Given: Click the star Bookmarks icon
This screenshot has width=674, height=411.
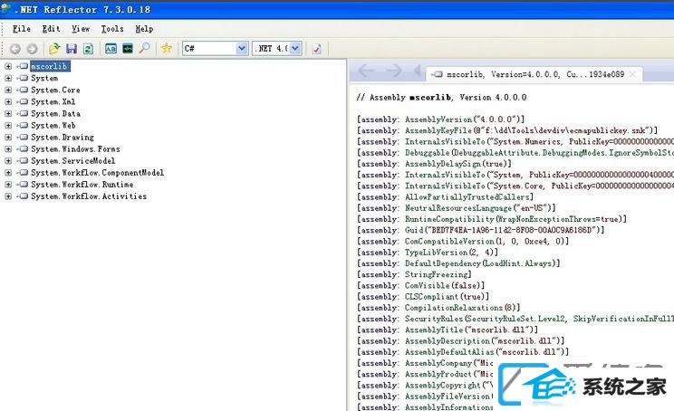Looking at the screenshot, I should [167, 48].
